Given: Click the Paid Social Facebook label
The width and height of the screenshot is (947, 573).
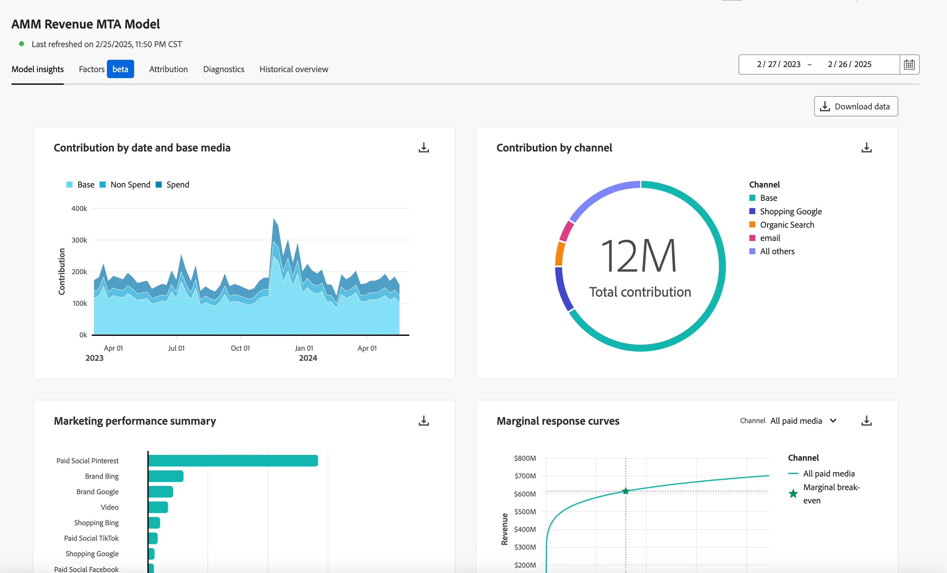Looking at the screenshot, I should click(x=86, y=569).
